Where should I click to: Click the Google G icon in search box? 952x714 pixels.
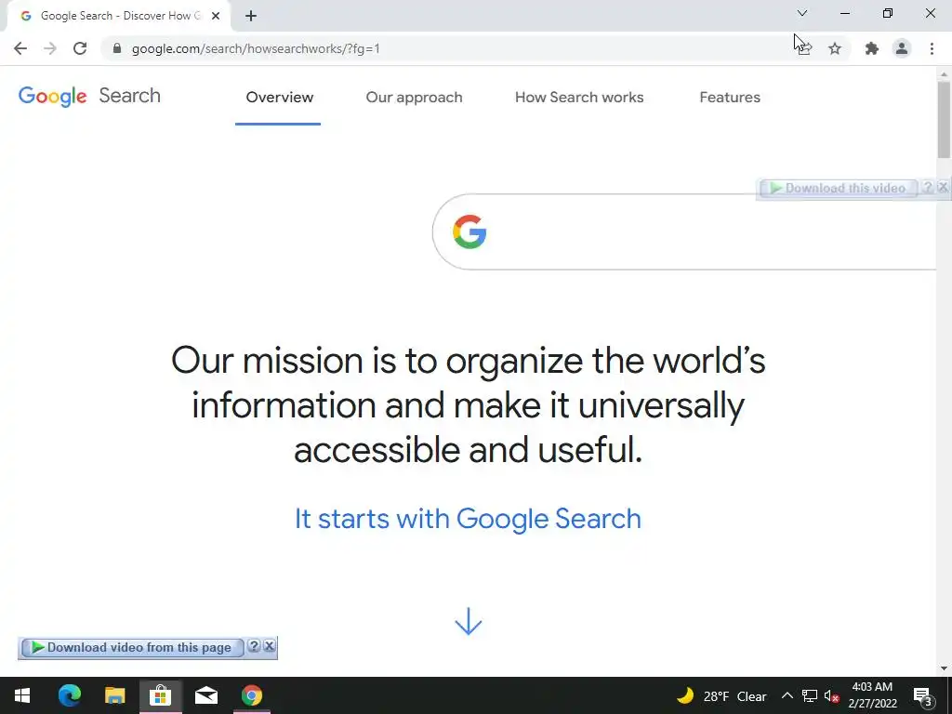(x=469, y=231)
